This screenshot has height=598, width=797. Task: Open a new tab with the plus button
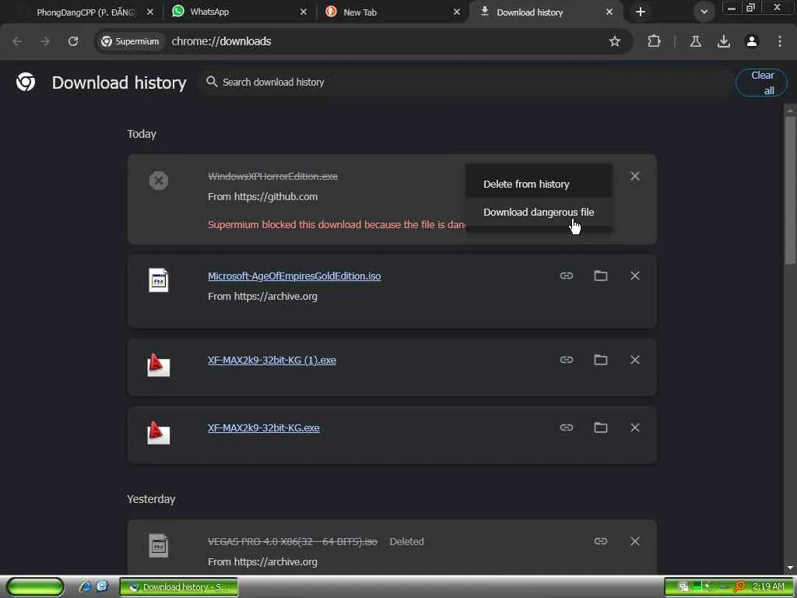[x=641, y=12]
